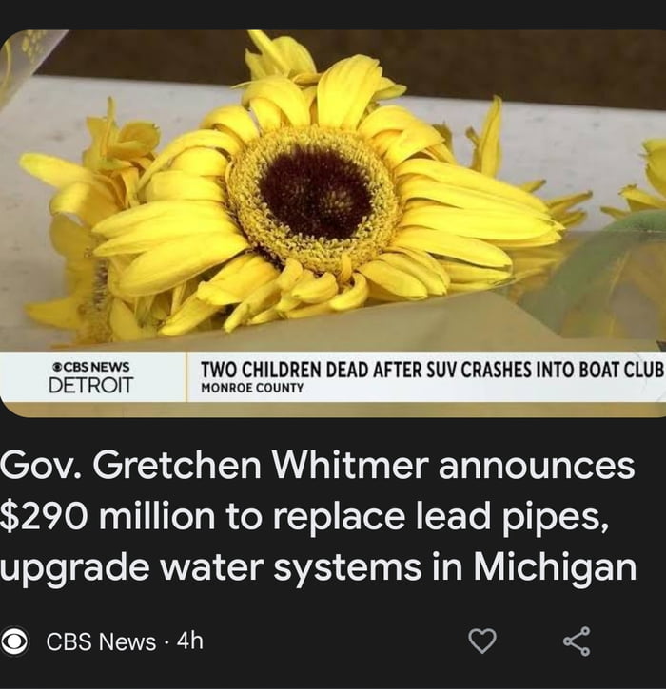Open the Gov. Gretchen Whitmer headline
666x689 pixels.
point(318,515)
